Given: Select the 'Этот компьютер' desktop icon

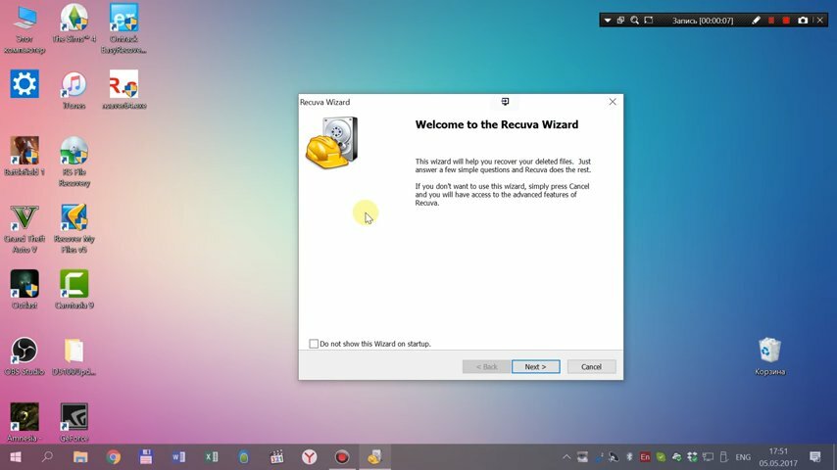Looking at the screenshot, I should (25, 29).
